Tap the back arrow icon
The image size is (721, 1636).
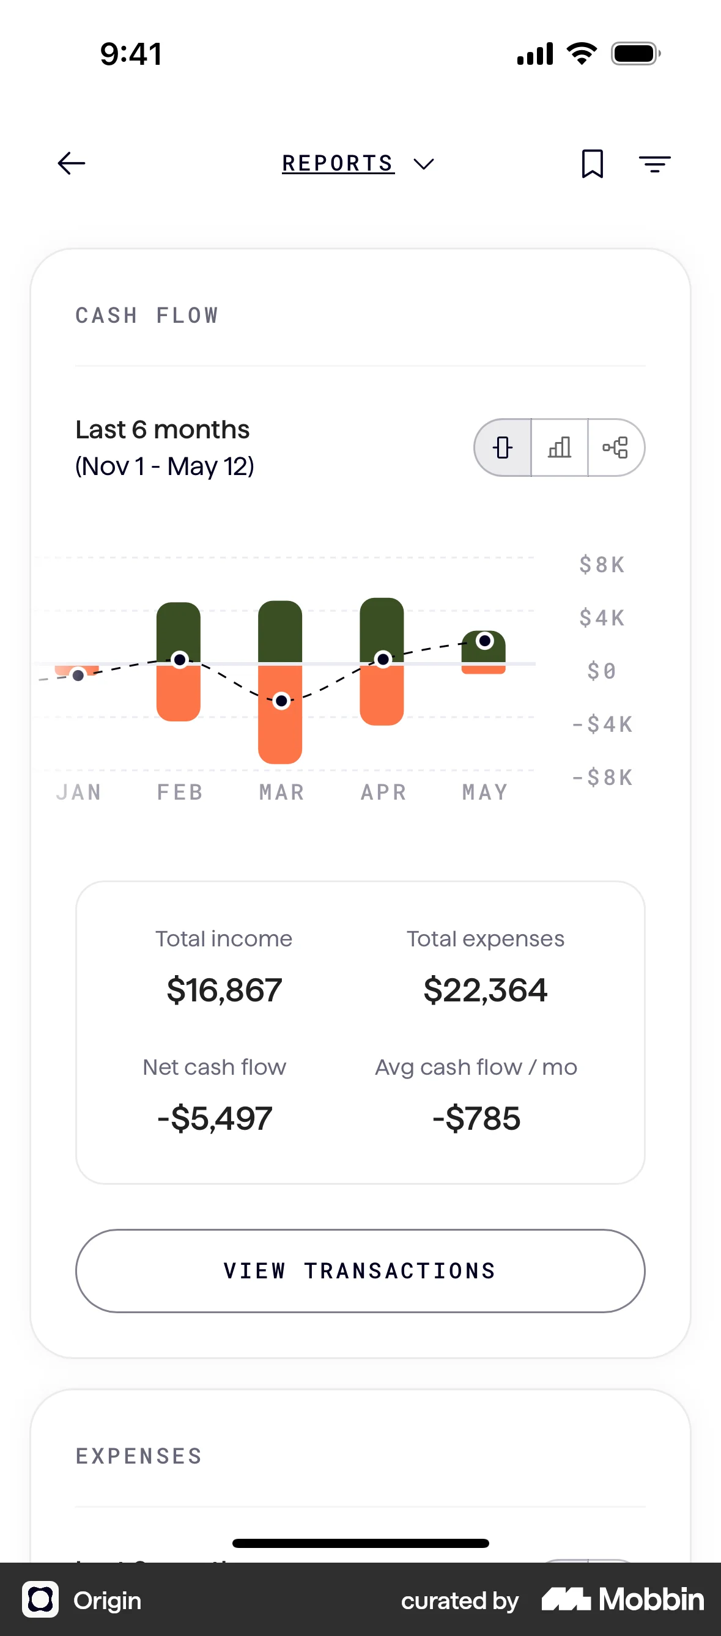(x=71, y=163)
